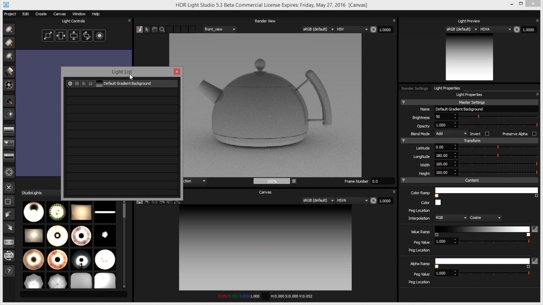Collapse the Transform section
This screenshot has height=305, width=543.
403,141
